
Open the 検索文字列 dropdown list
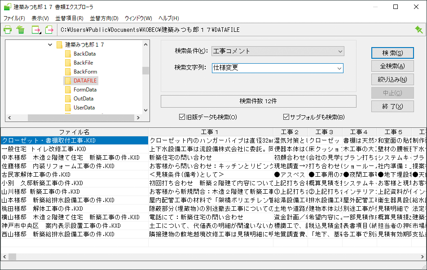click(x=339, y=68)
